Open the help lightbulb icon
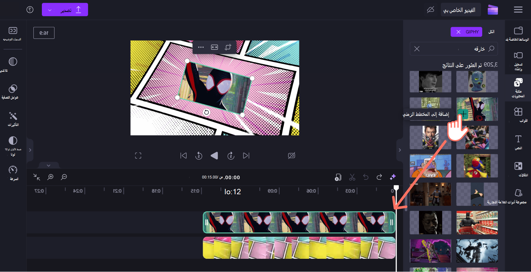 30,10
